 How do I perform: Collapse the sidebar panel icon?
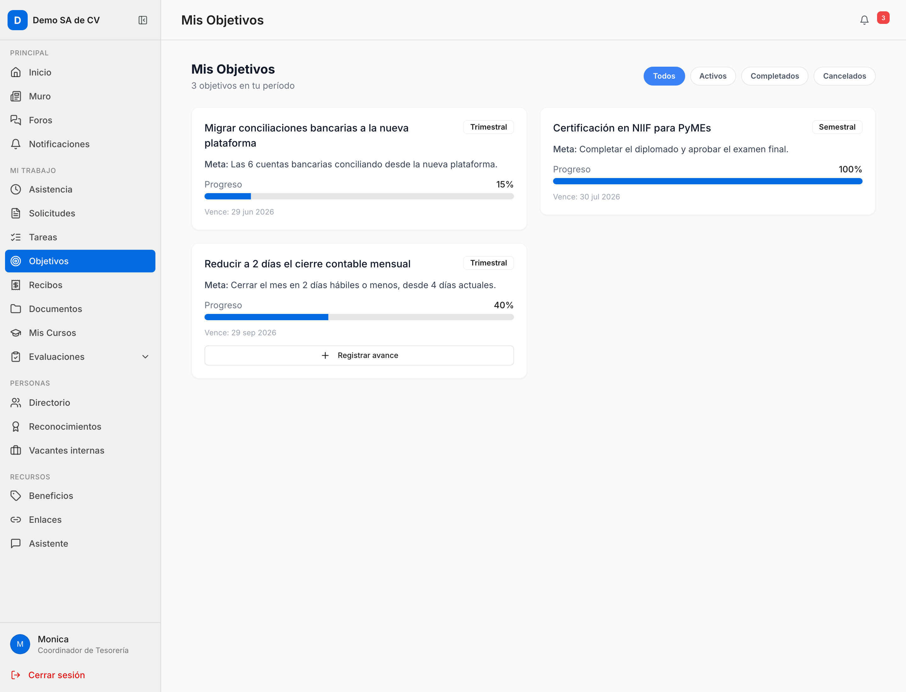pos(143,20)
